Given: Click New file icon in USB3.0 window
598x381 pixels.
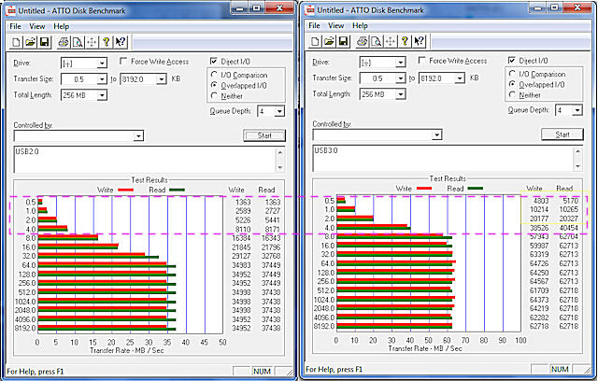Looking at the screenshot, I should pos(315,41).
